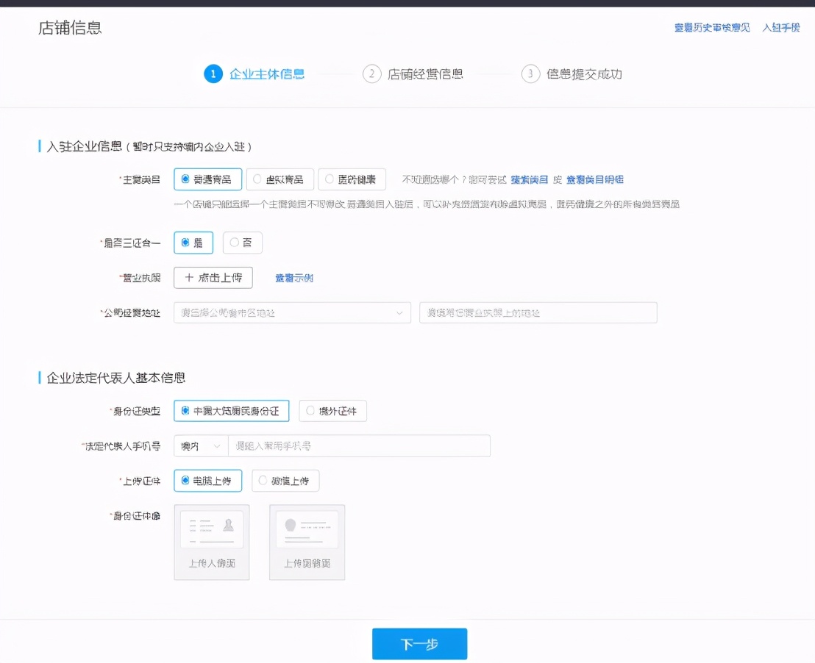The image size is (815, 663).
Task: Open the 入驻手册 handbook
Action: 781,27
